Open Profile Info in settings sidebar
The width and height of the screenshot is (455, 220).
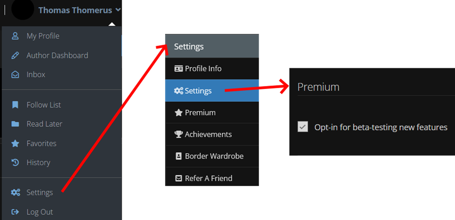pyautogui.click(x=212, y=69)
